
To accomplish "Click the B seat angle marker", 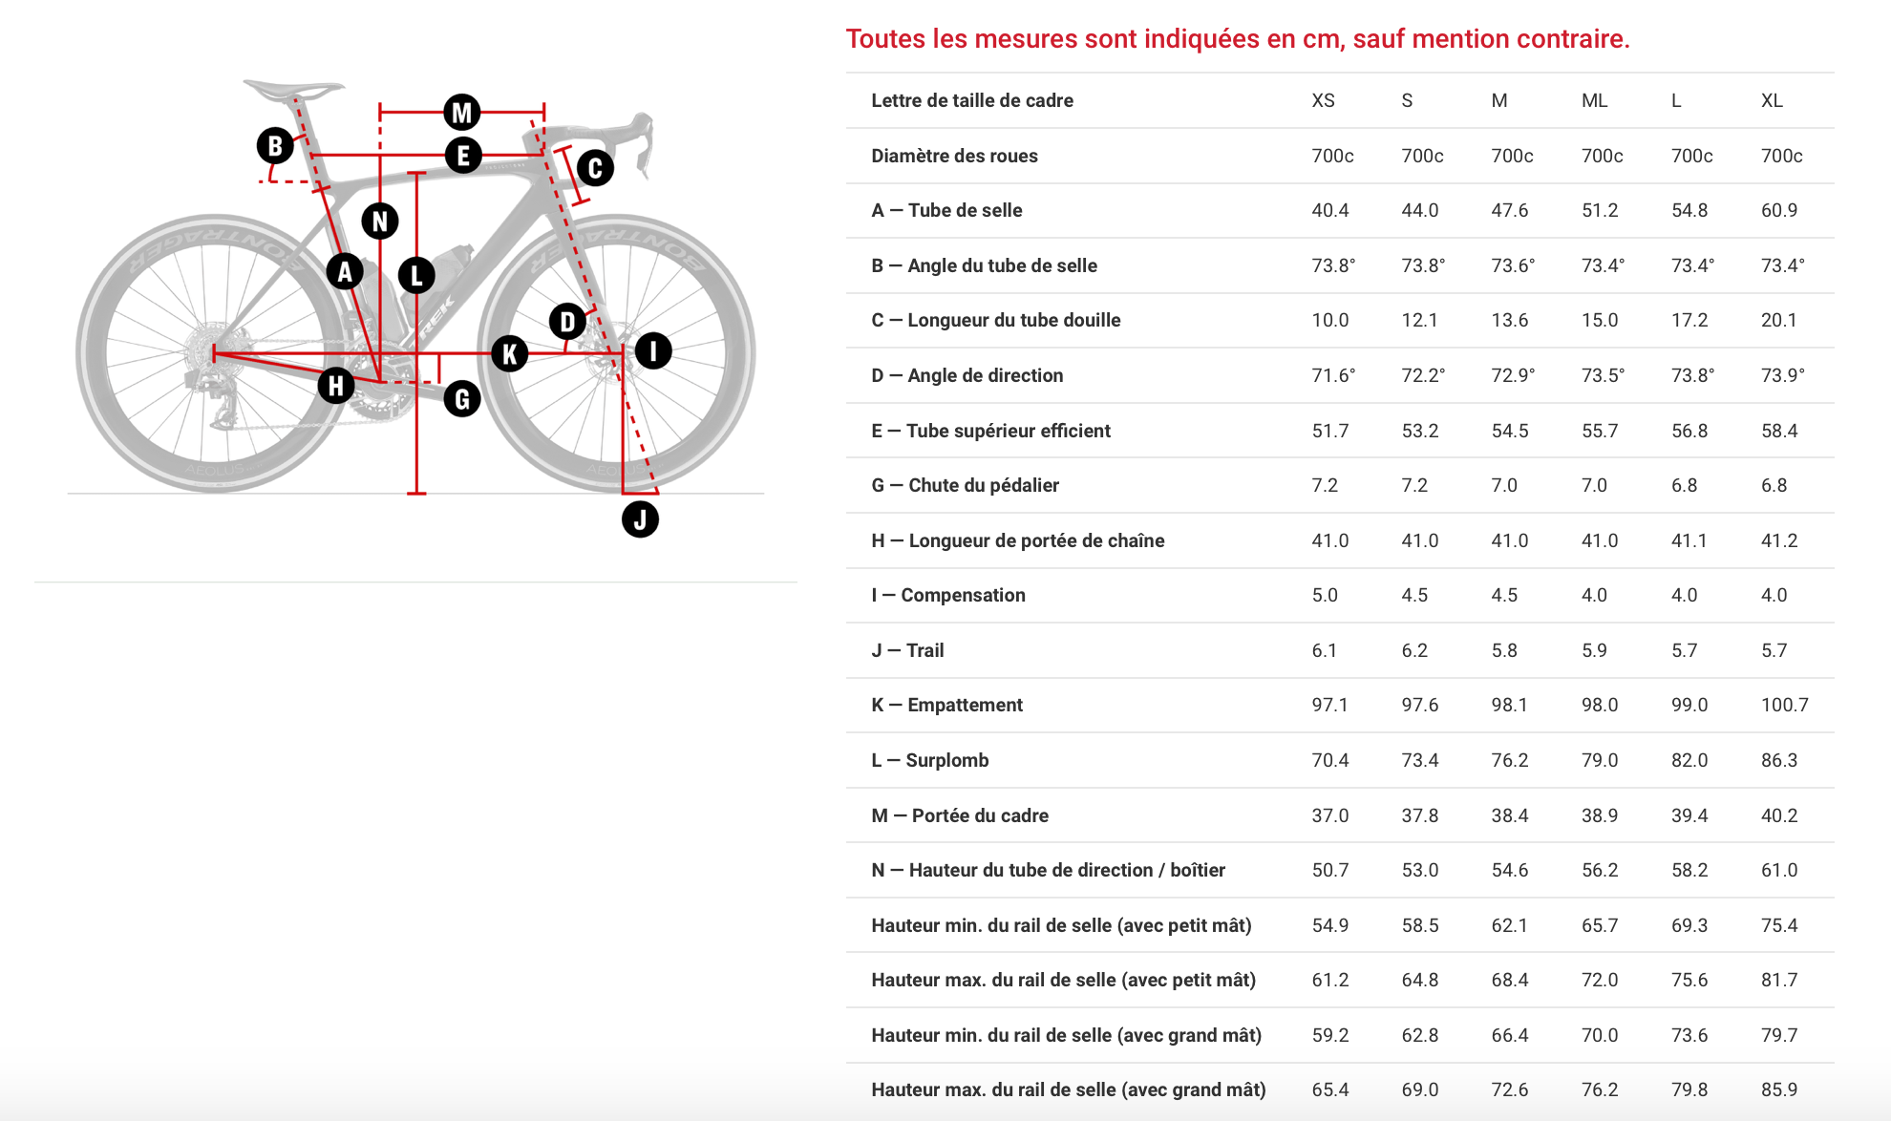I will (x=275, y=146).
